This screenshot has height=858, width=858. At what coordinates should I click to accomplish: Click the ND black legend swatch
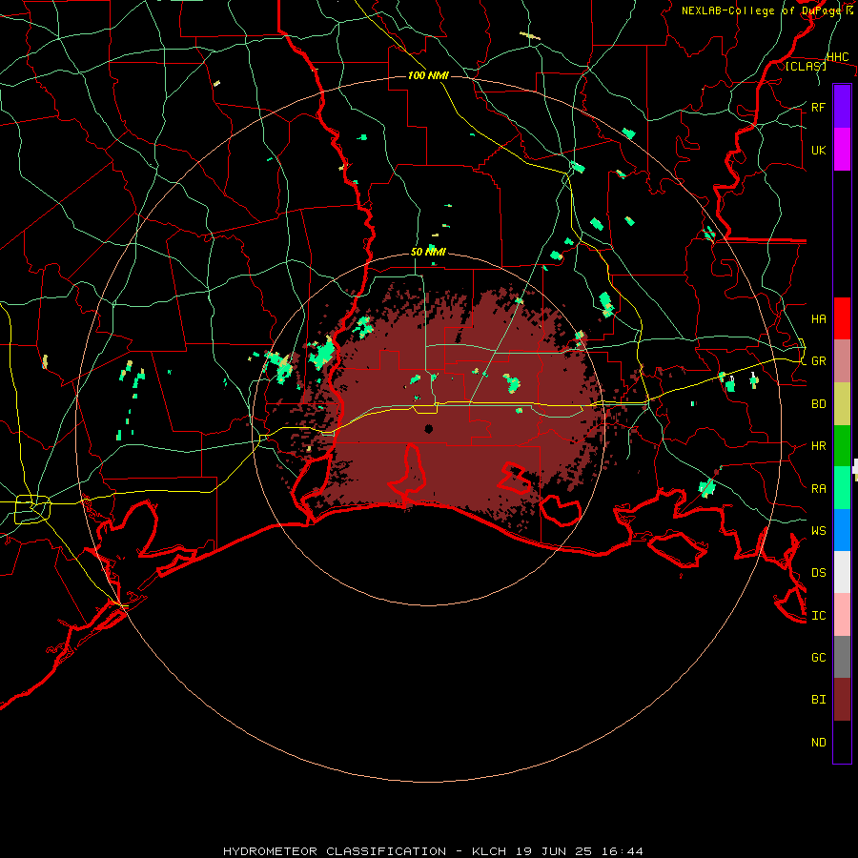click(842, 742)
